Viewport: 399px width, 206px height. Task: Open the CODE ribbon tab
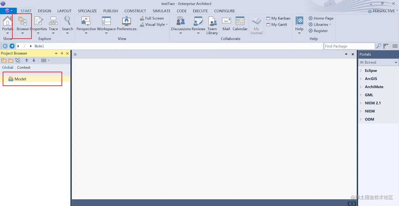pyautogui.click(x=182, y=11)
